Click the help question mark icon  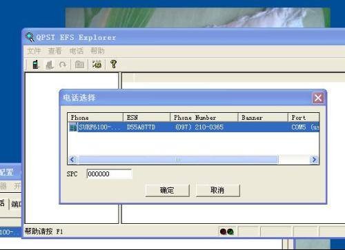(x=113, y=64)
